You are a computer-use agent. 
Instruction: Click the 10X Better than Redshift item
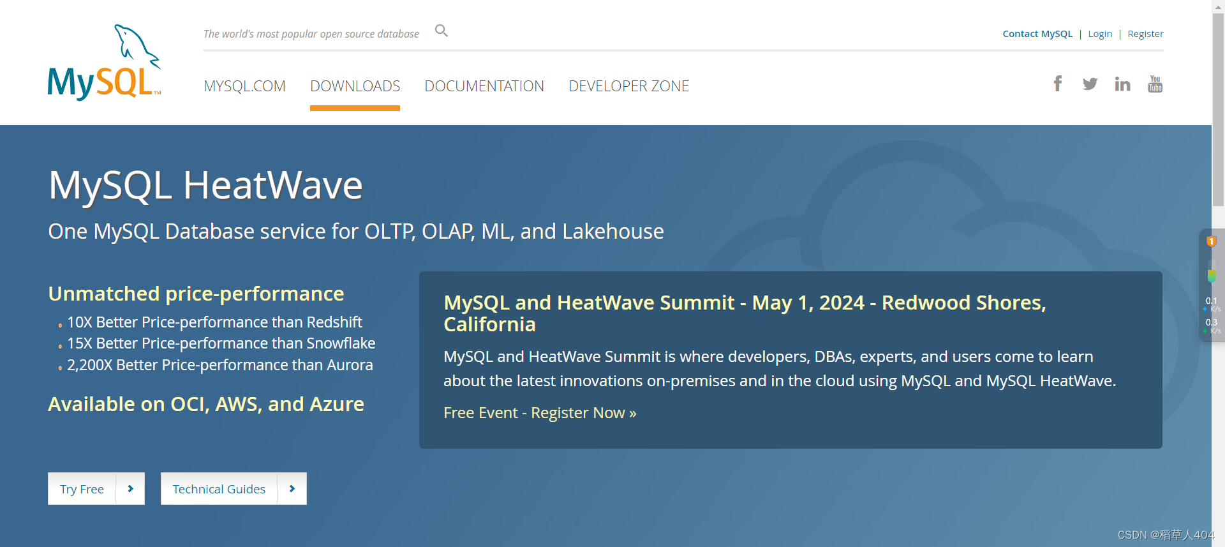coord(214,322)
